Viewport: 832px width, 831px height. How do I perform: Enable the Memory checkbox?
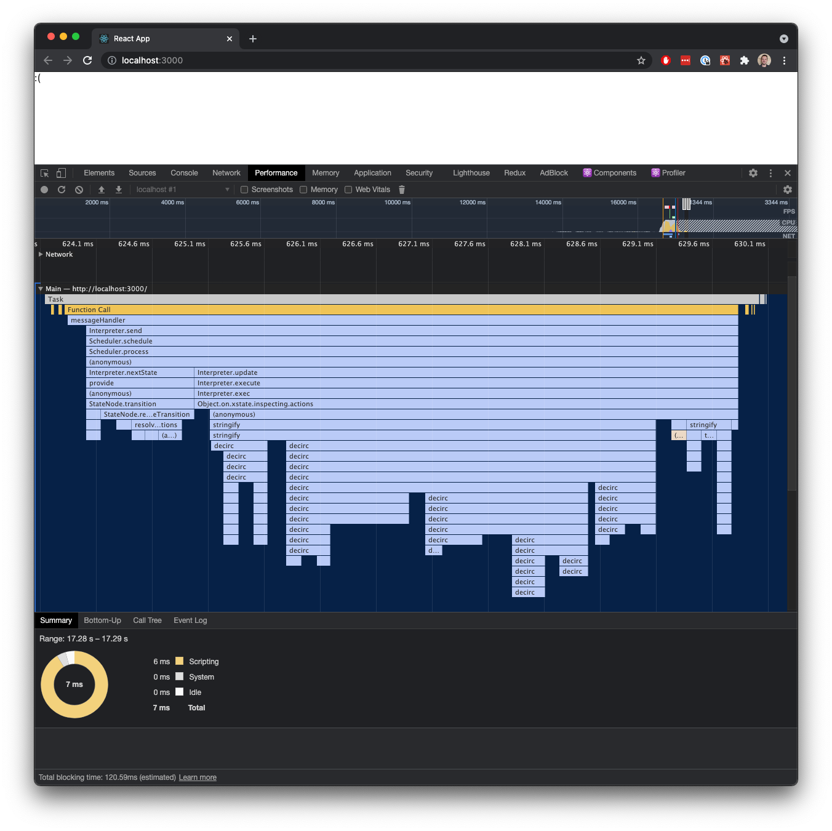(x=303, y=190)
